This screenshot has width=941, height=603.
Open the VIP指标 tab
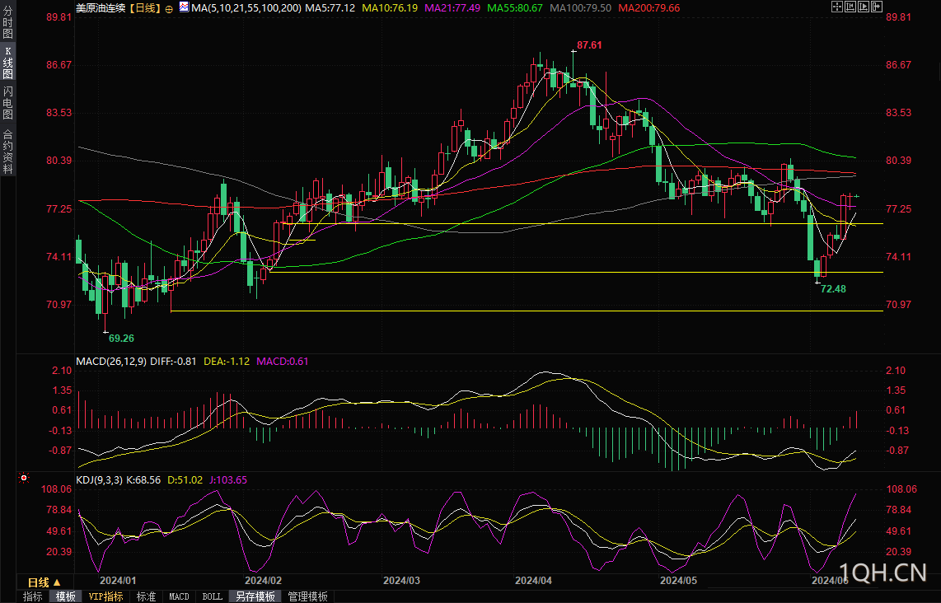point(105,596)
